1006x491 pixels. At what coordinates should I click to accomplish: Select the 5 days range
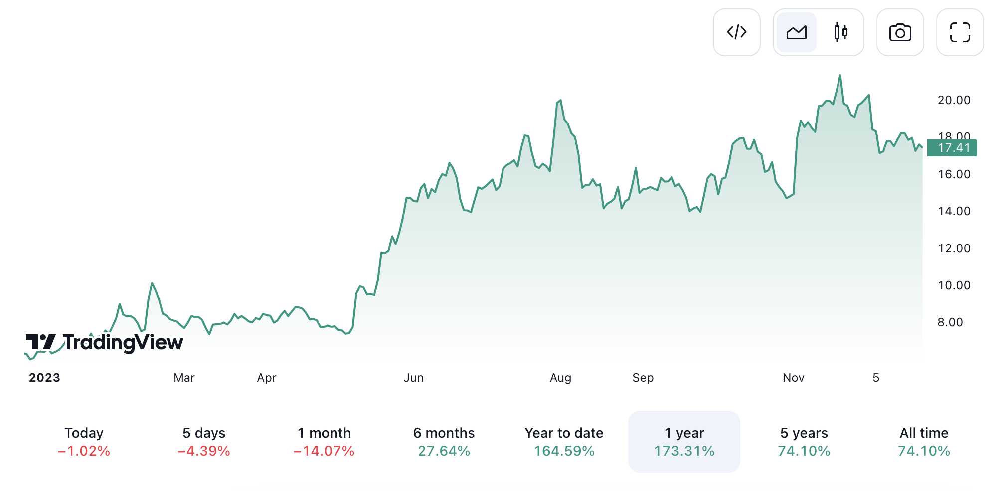tap(204, 442)
